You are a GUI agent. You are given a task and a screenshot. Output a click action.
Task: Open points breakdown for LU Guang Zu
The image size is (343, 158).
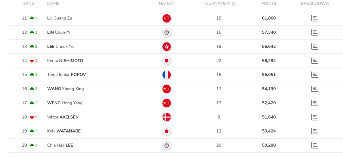coord(314,18)
